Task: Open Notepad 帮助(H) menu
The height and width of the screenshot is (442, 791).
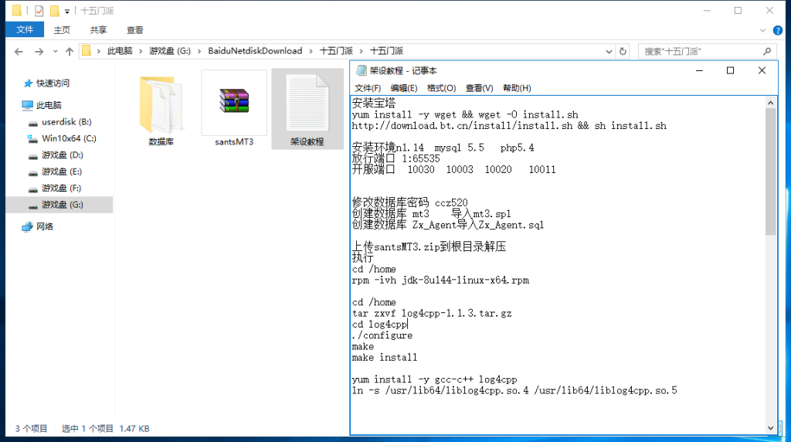Action: point(517,88)
